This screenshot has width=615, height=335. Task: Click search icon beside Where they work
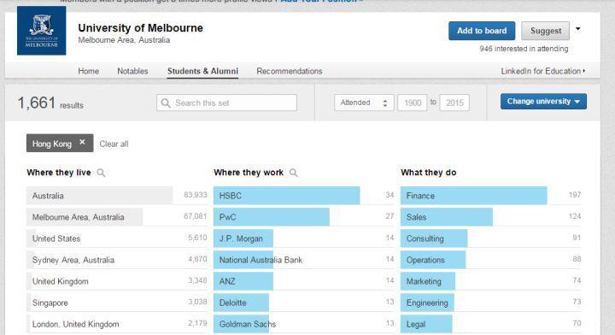(293, 173)
